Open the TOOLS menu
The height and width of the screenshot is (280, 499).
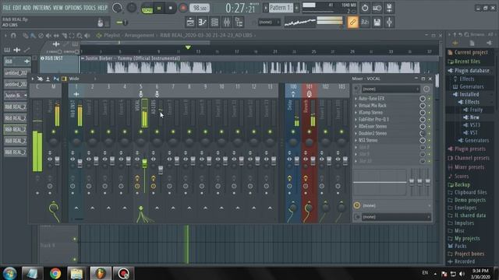90,8
